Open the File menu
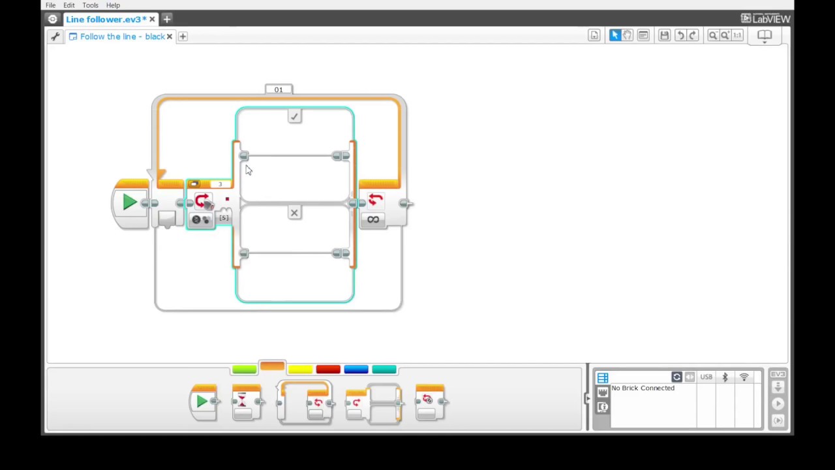The height and width of the screenshot is (470, 835). click(50, 5)
